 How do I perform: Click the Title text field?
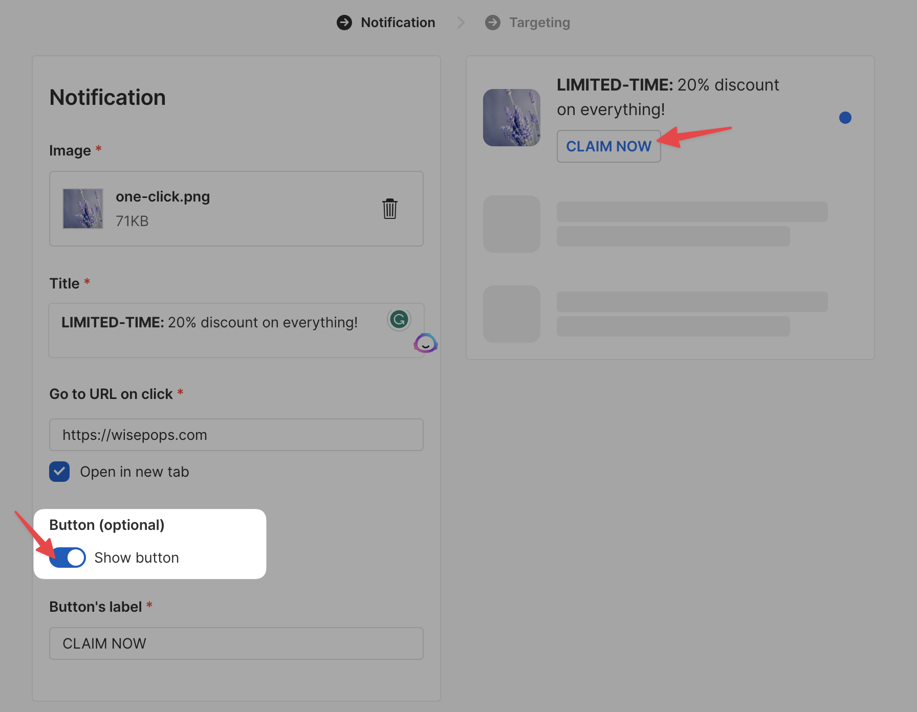236,330
